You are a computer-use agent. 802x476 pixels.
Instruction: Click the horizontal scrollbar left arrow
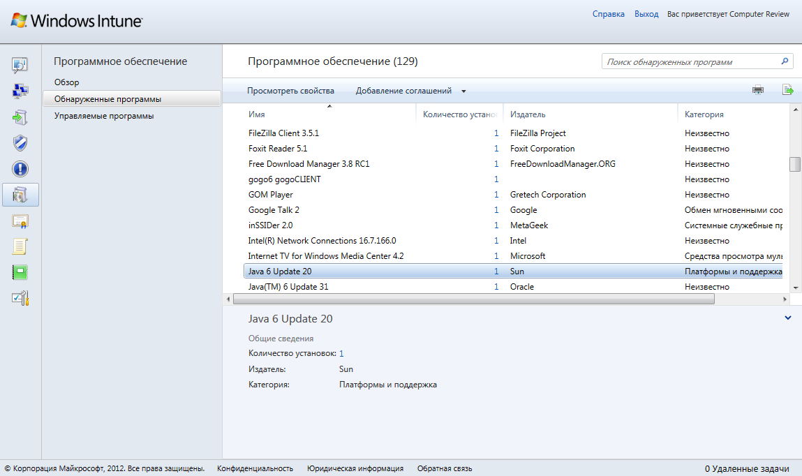tap(228, 299)
